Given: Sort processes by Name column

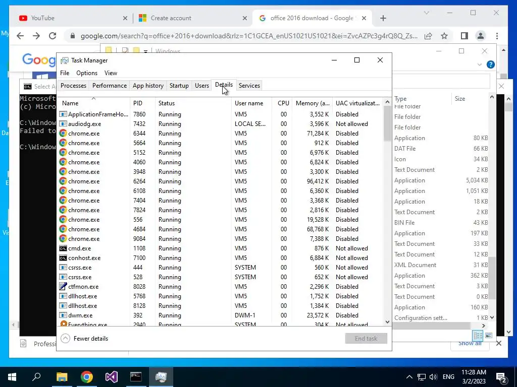Looking at the screenshot, I should coord(93,103).
